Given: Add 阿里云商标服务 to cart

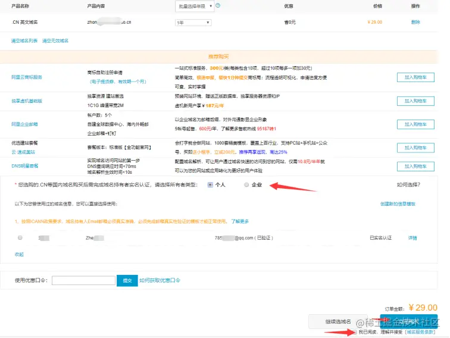Looking at the screenshot, I should tap(415, 77).
